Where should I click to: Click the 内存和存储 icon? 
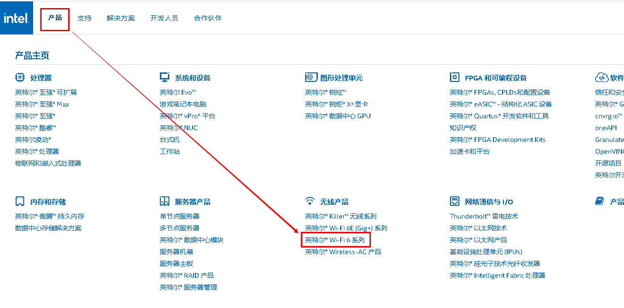pos(19,202)
